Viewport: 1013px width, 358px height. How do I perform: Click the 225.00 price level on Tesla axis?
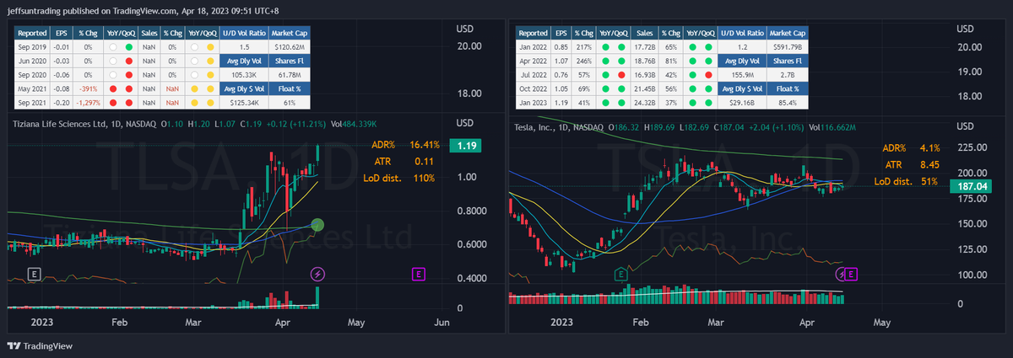pyautogui.click(x=971, y=149)
